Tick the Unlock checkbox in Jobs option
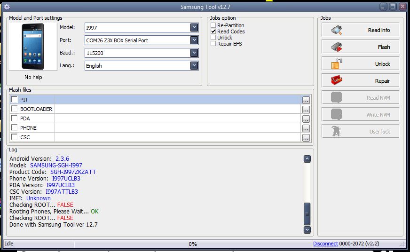 213,38
